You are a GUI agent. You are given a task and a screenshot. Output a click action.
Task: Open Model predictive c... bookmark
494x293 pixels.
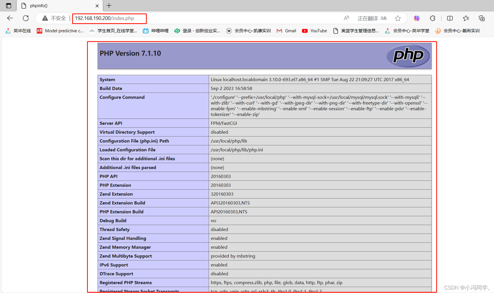[60, 31]
